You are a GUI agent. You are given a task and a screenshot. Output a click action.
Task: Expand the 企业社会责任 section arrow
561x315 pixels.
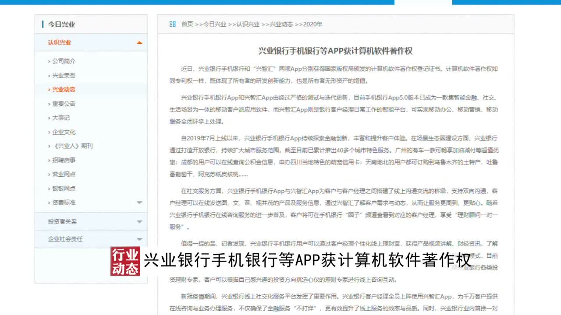(139, 239)
